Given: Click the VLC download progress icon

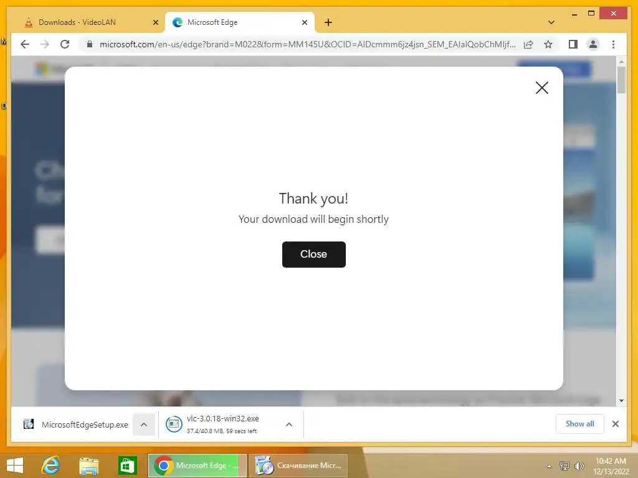Looking at the screenshot, I should point(174,424).
